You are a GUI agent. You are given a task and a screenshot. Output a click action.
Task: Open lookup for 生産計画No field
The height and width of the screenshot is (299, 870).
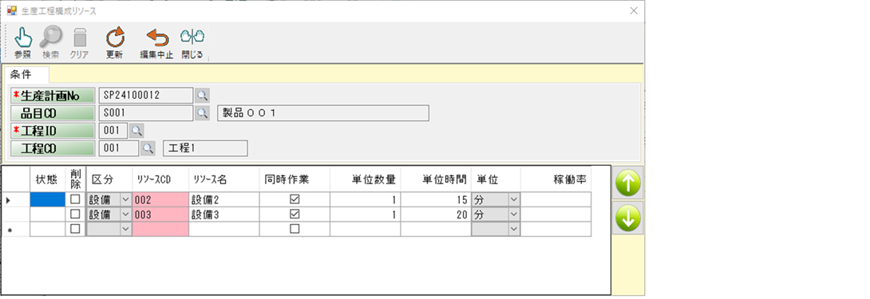click(x=202, y=96)
